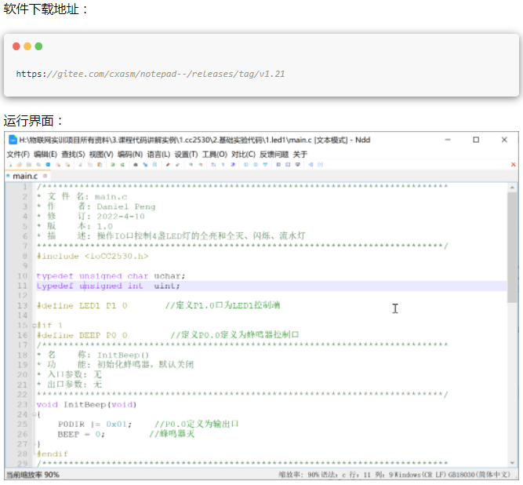Open the 对比(C) menu
The width and height of the screenshot is (523, 485).
pyautogui.click(x=243, y=155)
